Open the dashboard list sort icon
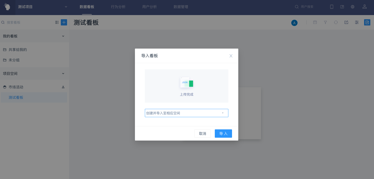The width and height of the screenshot is (374, 179). tap(57, 22)
